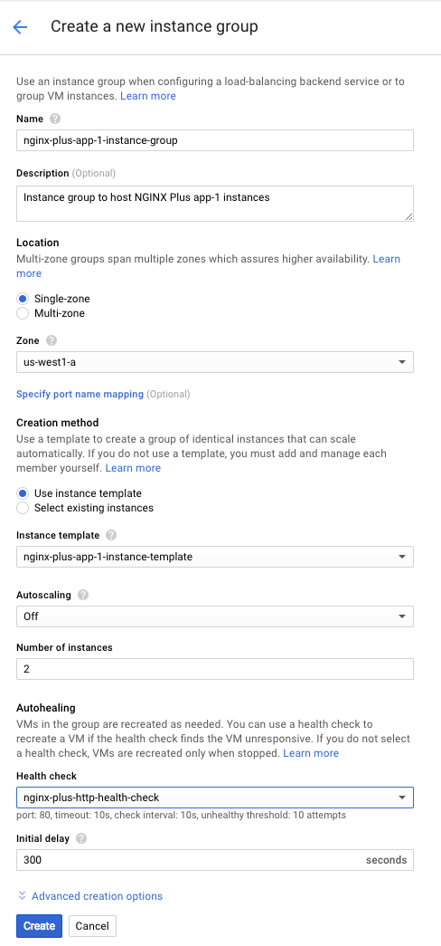
Task: Focus the Initial delay field showing 300
Action: point(214,860)
